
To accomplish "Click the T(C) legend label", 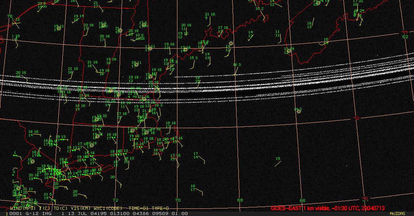I will click(x=45, y=208).
